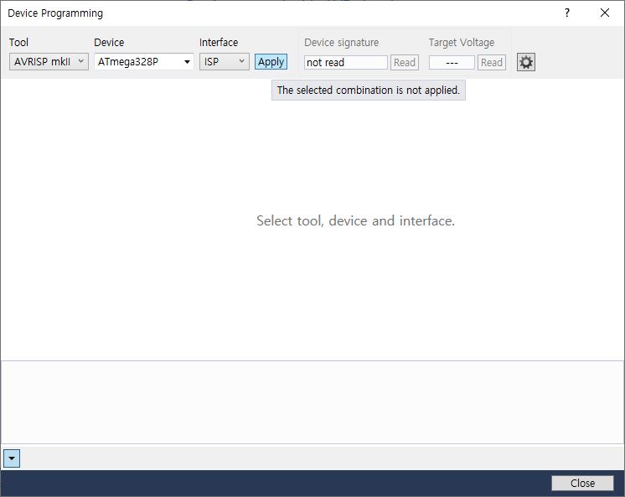Click the 'Target Voltage' label

[462, 42]
